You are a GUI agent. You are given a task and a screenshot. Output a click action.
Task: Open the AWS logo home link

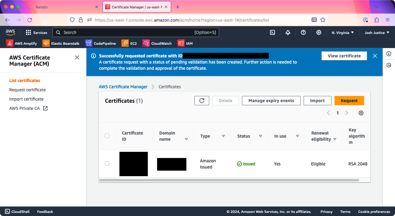click(x=10, y=32)
